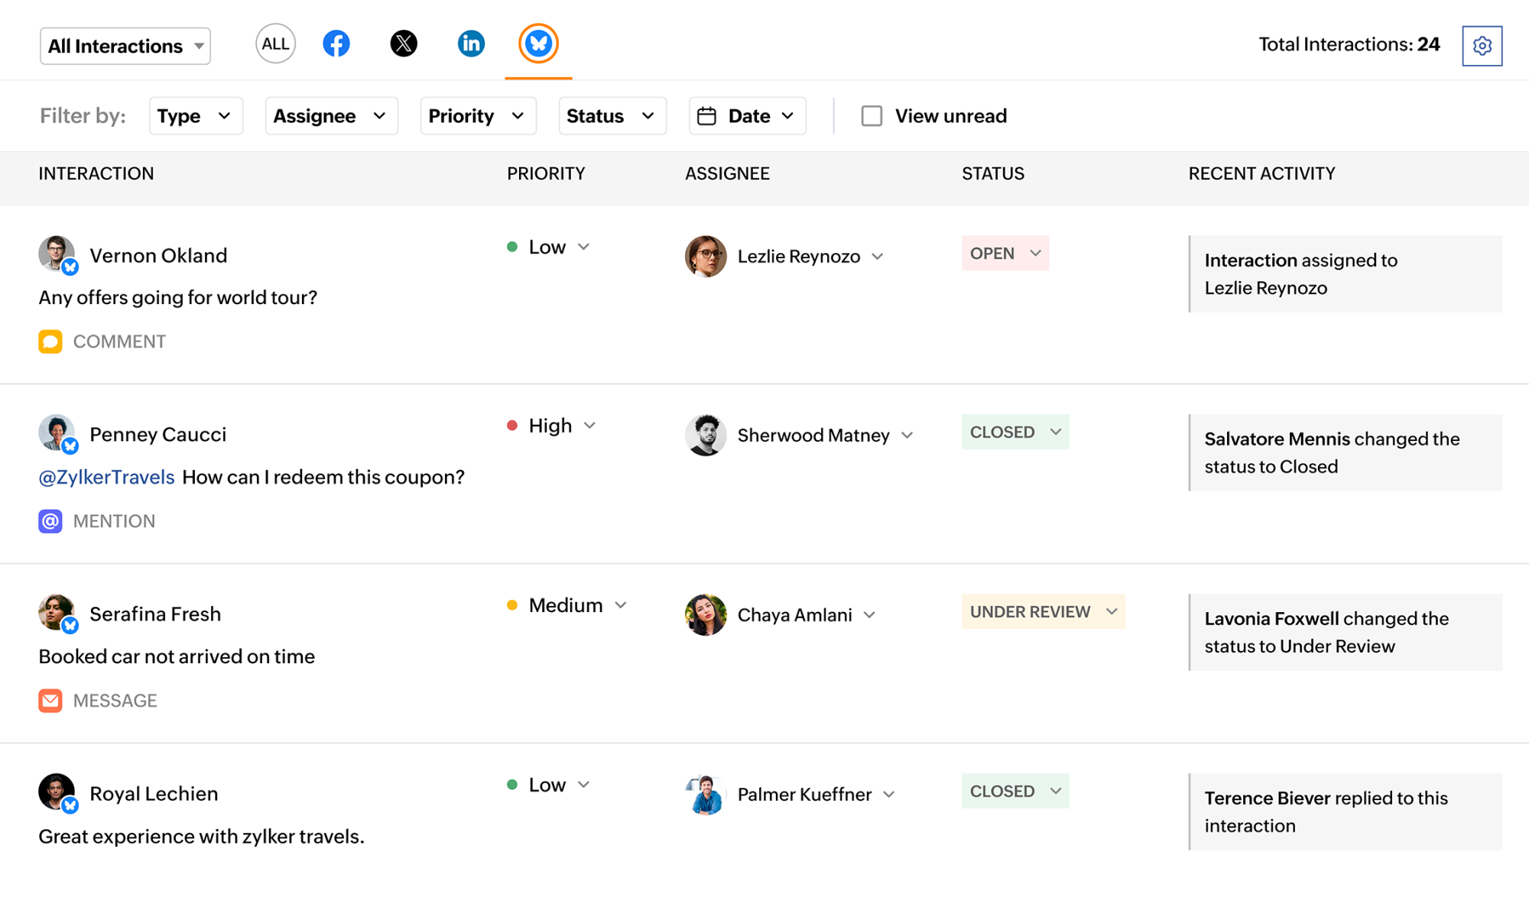Select the ALL channels filter
Viewport: 1529px width, 920px height.
pos(274,44)
